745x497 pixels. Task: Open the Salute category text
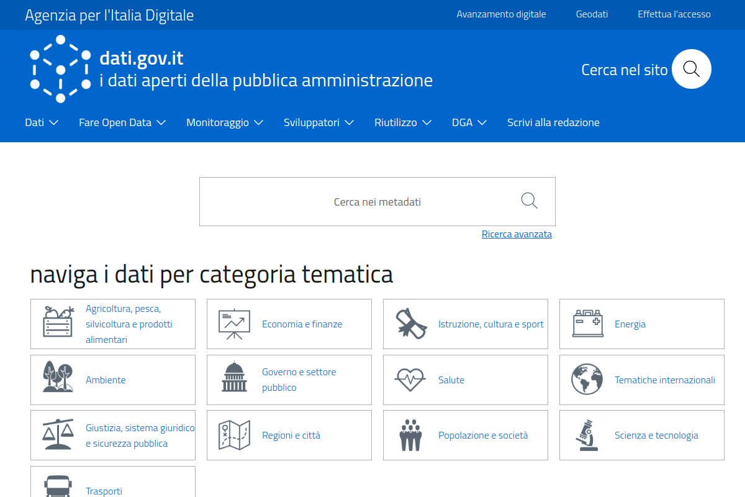(x=451, y=380)
